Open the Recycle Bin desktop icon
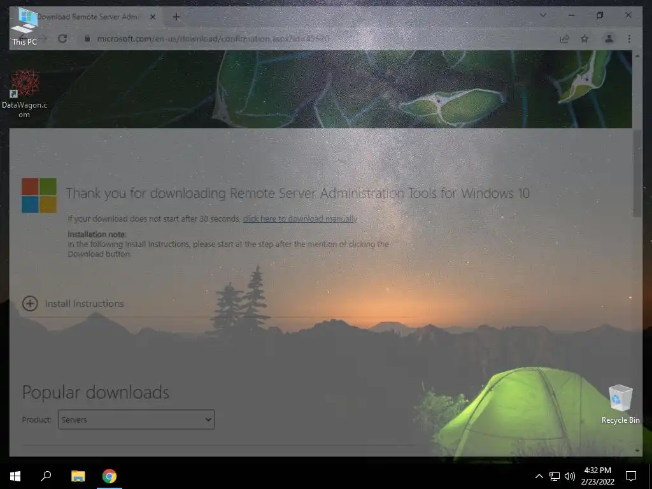The image size is (652, 489). pos(620,404)
